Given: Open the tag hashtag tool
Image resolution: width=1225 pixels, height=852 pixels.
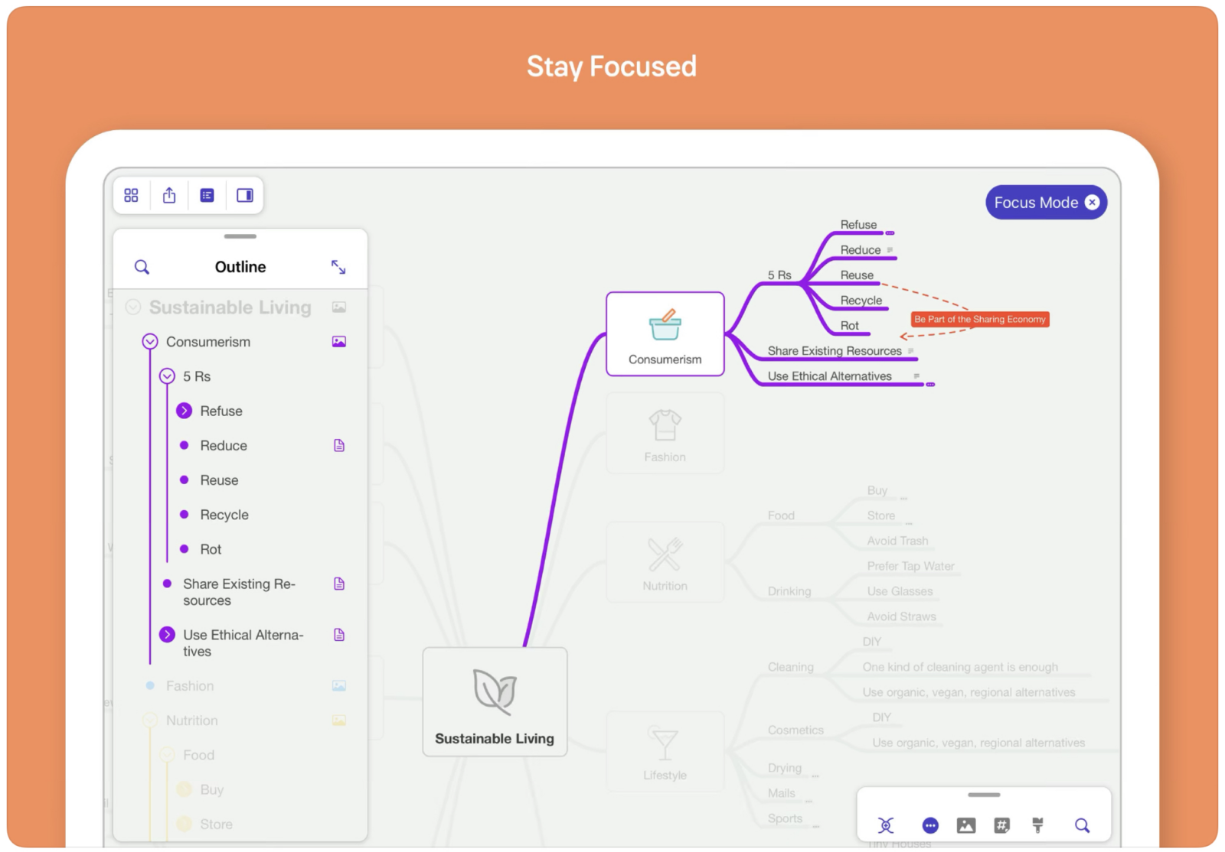Looking at the screenshot, I should tap(1001, 825).
